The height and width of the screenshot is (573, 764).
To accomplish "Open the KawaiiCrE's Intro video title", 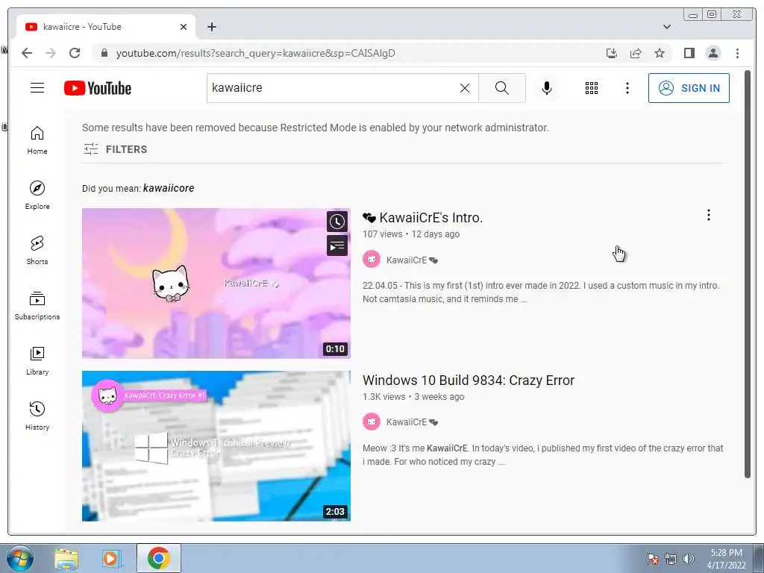I will point(422,218).
